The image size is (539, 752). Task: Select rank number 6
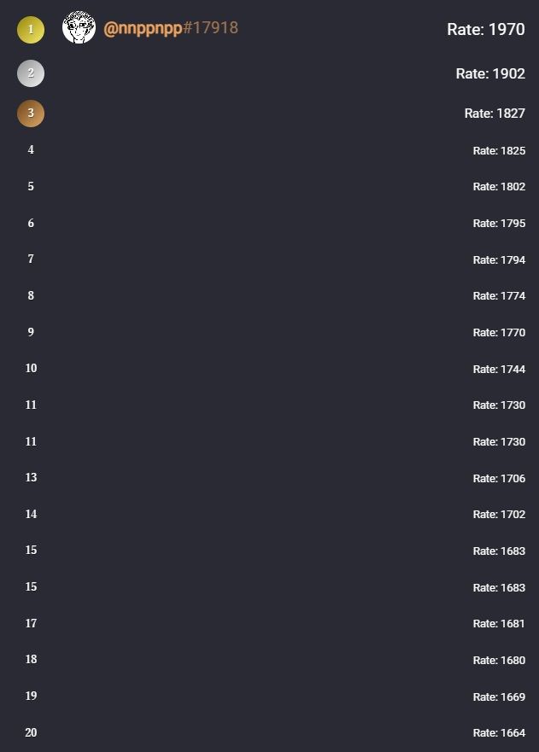pos(31,224)
